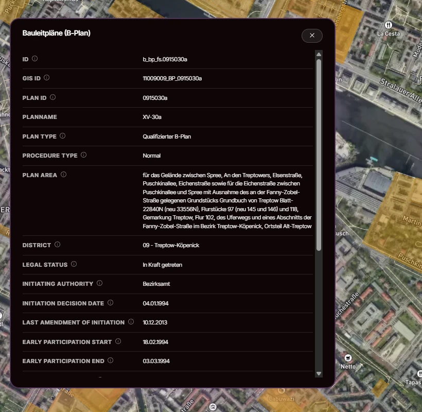Click the La Cesta restaurant map marker
422x412 pixels.
pyautogui.click(x=388, y=25)
